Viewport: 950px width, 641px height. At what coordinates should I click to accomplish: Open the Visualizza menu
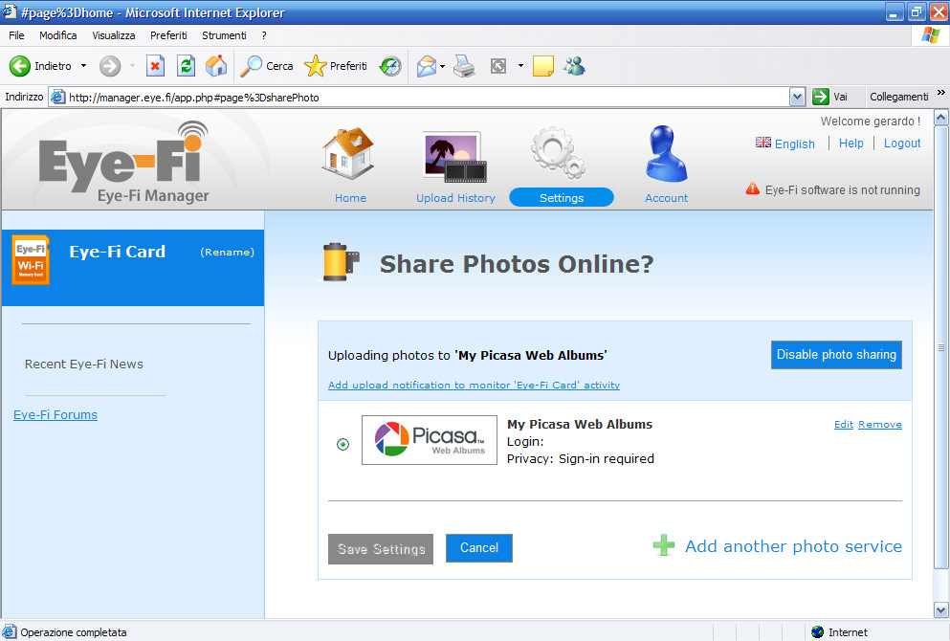click(113, 35)
